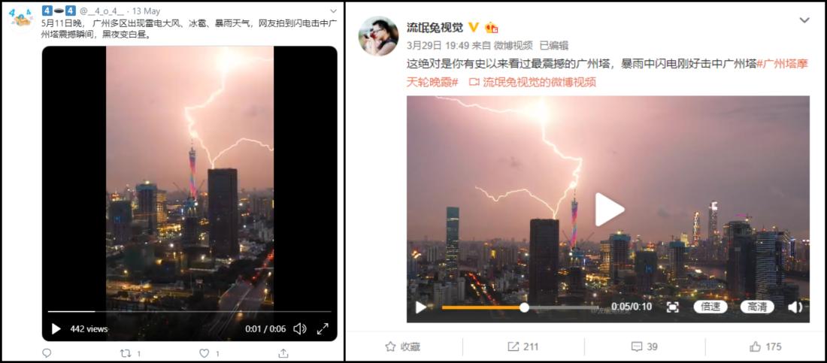827x363 pixels.
Task: Like the tweet with heart icon
Action: [x=204, y=353]
